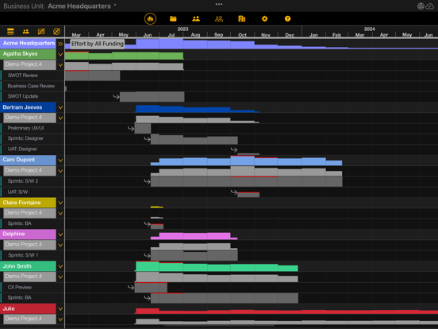Toggle the crossed-square filter icon
This screenshot has height=329, width=438.
point(41,31)
